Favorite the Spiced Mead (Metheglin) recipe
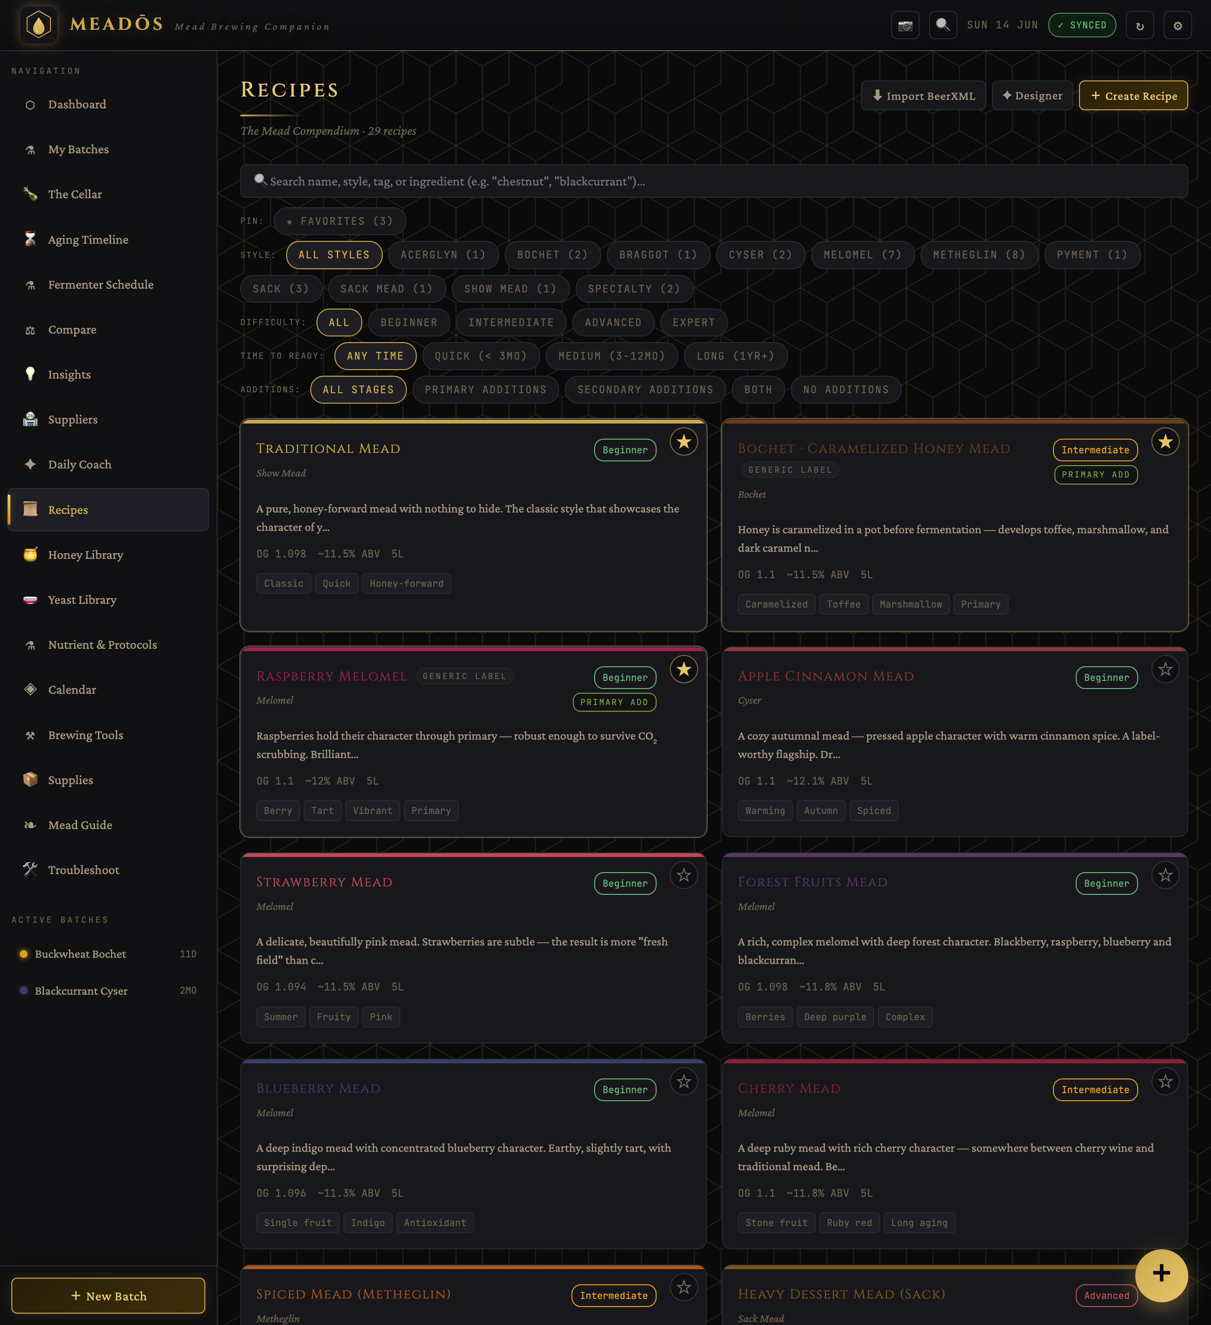Viewport: 1211px width, 1325px height. 684,1287
